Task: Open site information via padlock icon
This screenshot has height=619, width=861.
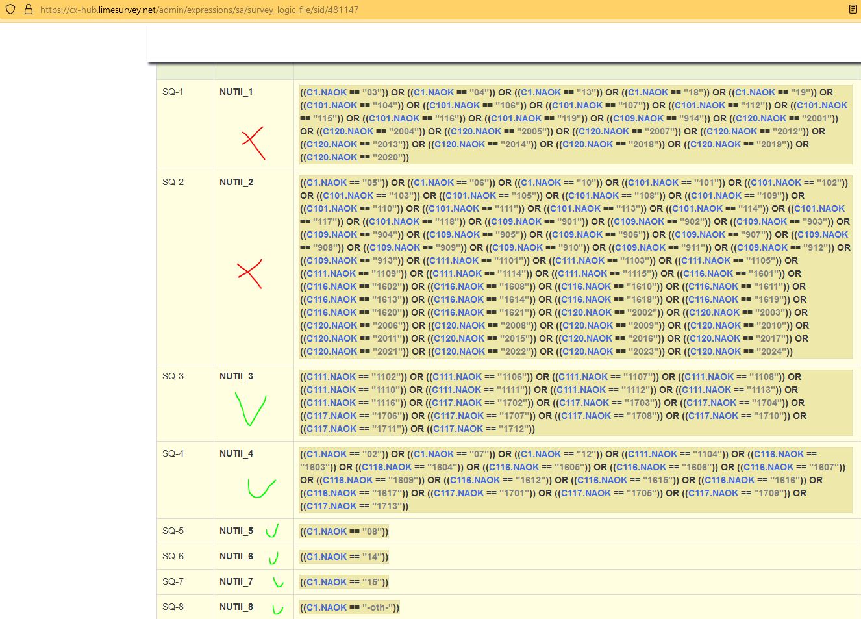Action: click(x=28, y=10)
